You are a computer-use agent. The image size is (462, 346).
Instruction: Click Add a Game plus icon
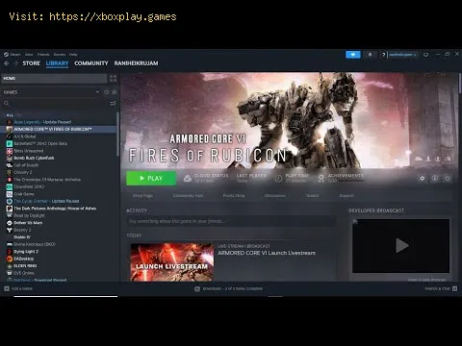point(7,288)
